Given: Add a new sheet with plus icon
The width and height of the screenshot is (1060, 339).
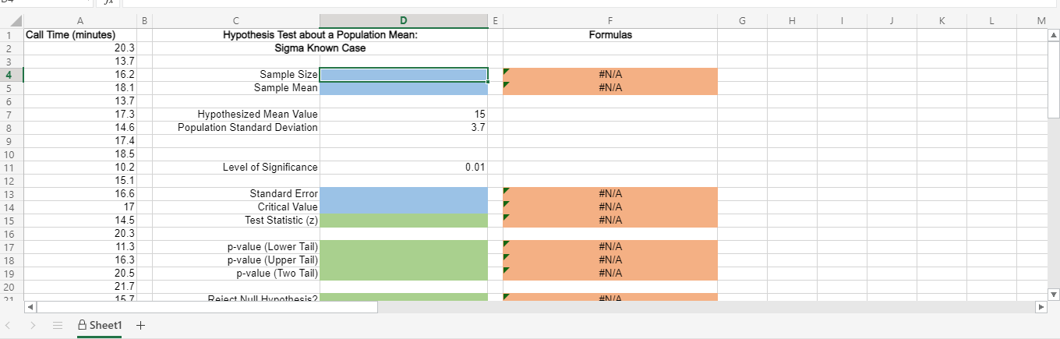Looking at the screenshot, I should (140, 325).
